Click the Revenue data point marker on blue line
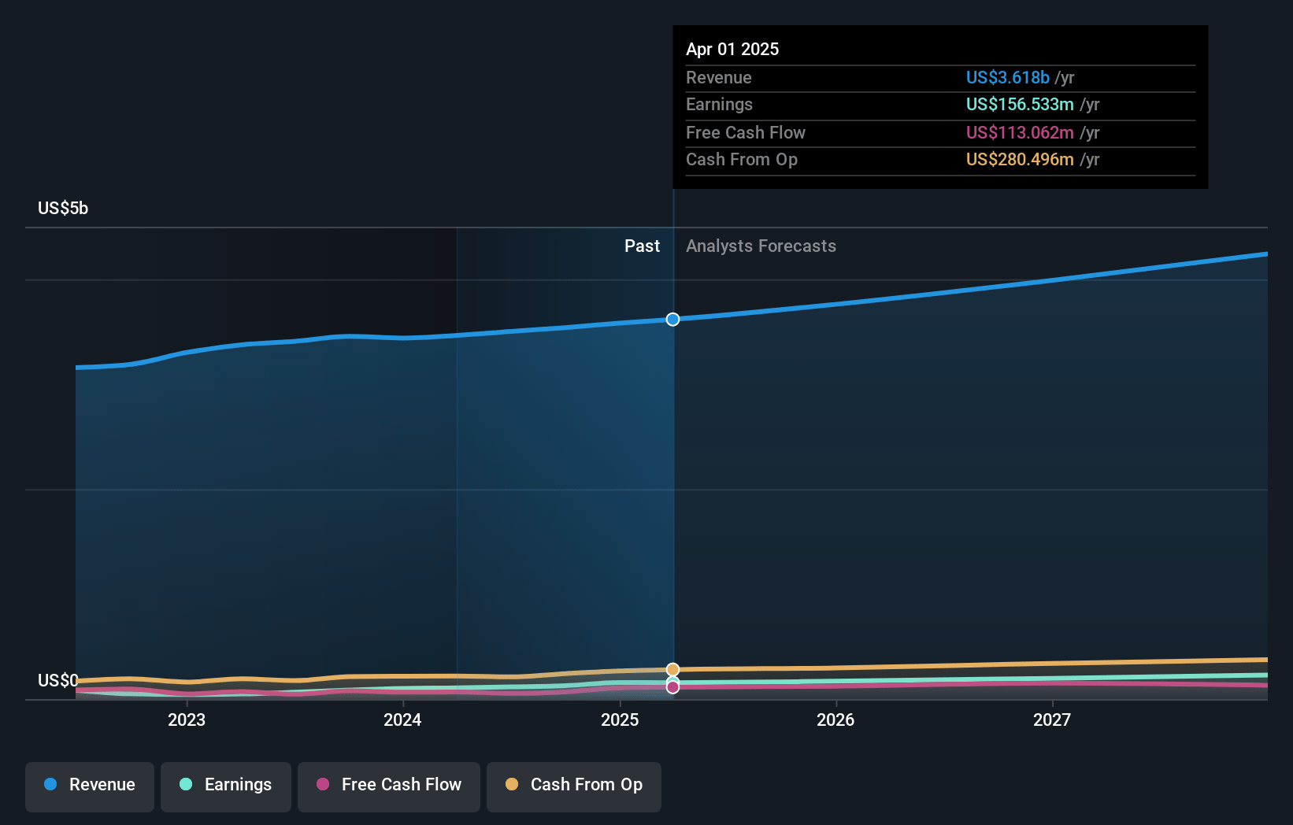The height and width of the screenshot is (825, 1293). click(672, 319)
